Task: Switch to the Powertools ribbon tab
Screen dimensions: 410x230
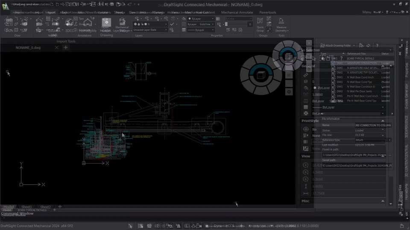Action: [x=267, y=12]
